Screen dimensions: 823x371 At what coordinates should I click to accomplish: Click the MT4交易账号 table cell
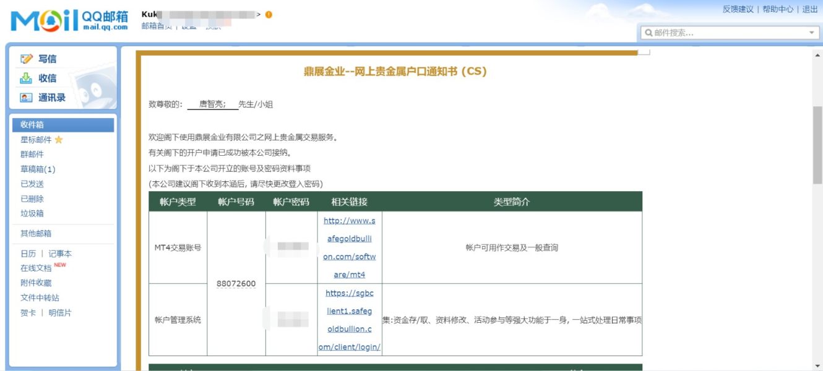(x=178, y=248)
